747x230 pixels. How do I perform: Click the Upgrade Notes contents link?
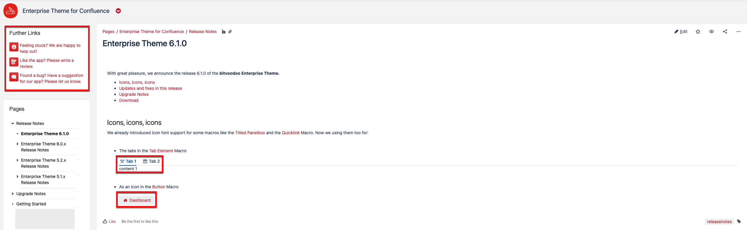[x=134, y=94]
